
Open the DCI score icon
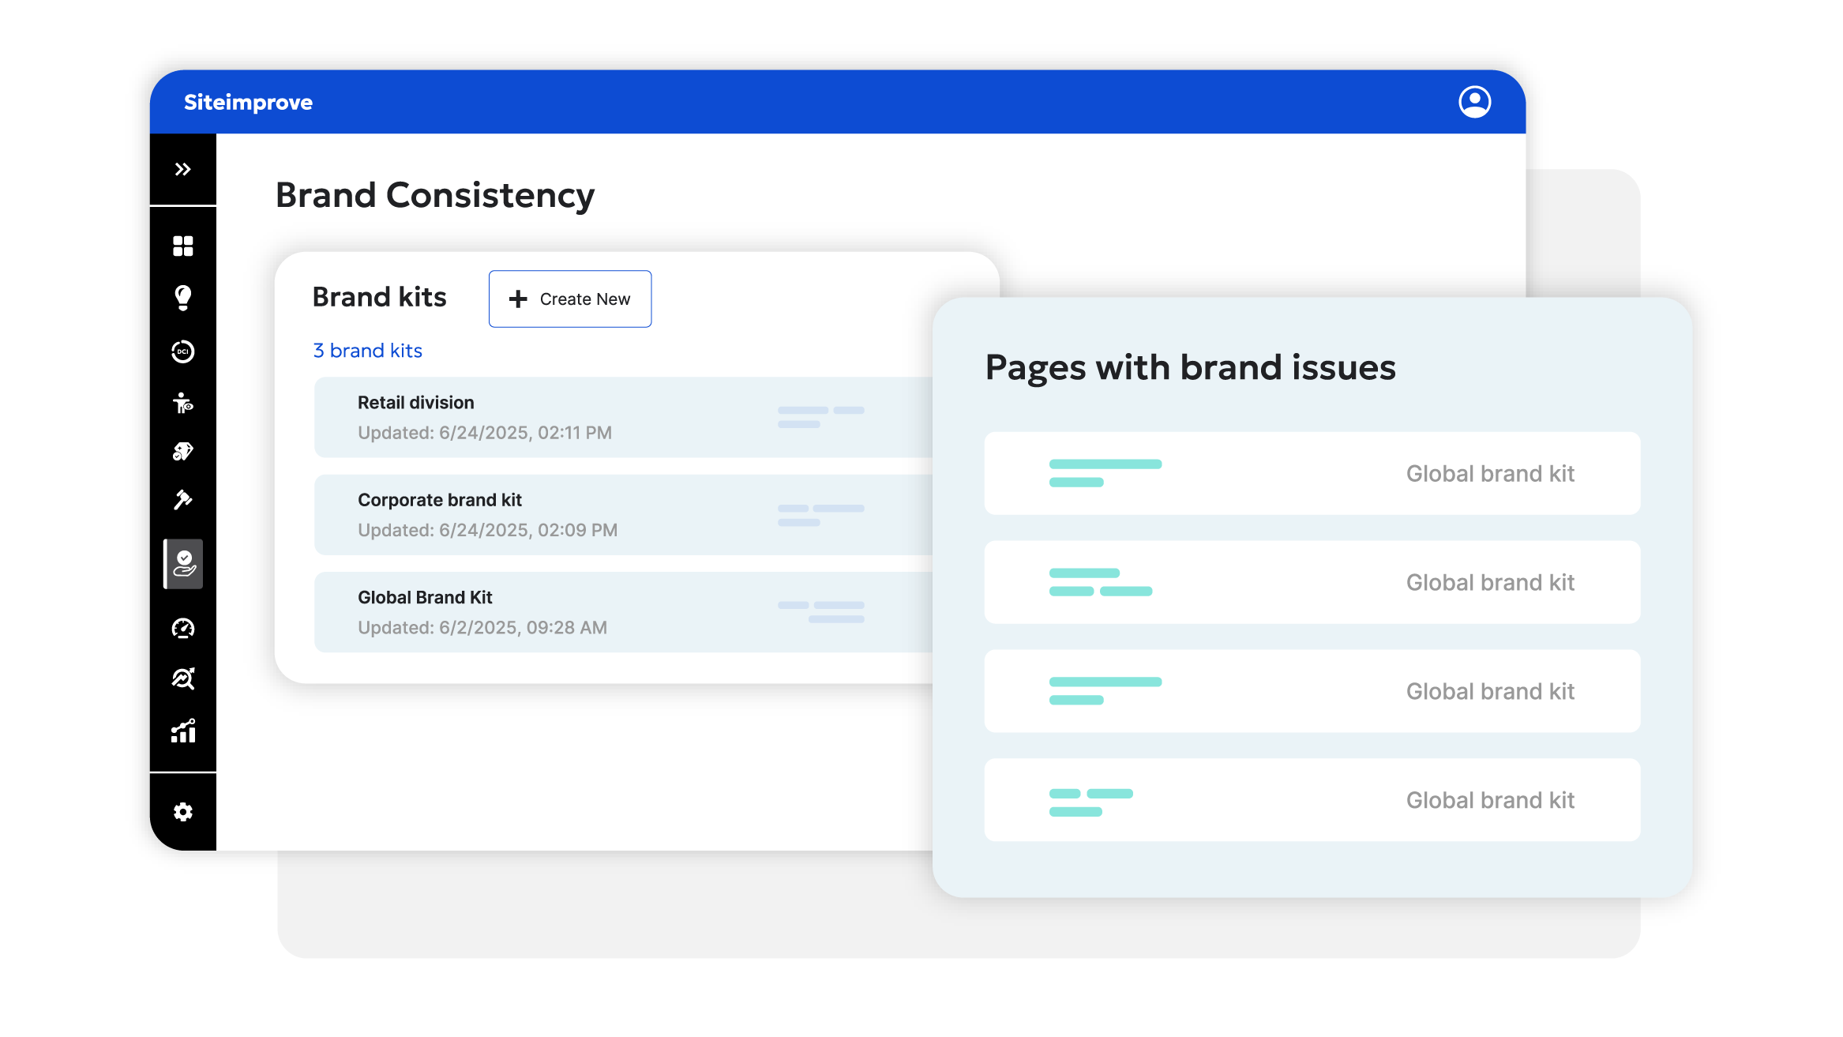(182, 351)
